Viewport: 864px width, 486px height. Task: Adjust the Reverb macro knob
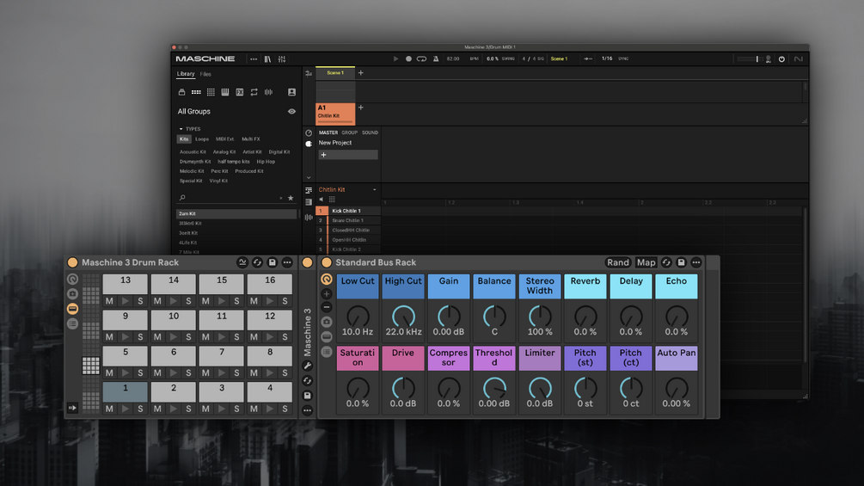tap(585, 317)
